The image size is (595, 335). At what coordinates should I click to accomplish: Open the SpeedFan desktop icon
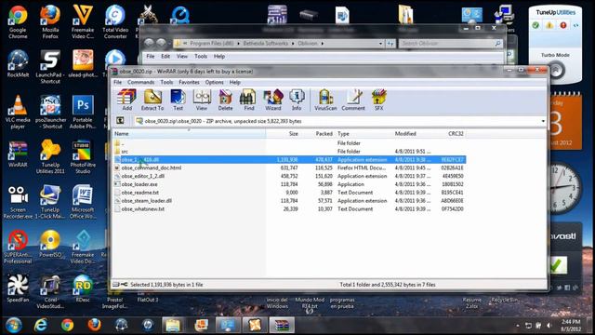pyautogui.click(x=18, y=288)
